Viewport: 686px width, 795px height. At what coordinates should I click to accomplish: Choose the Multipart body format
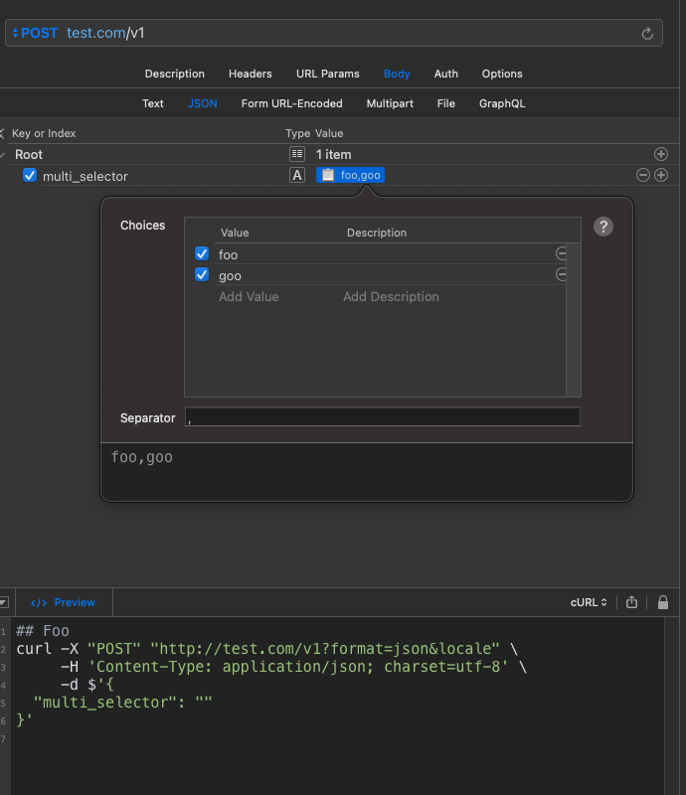click(390, 103)
